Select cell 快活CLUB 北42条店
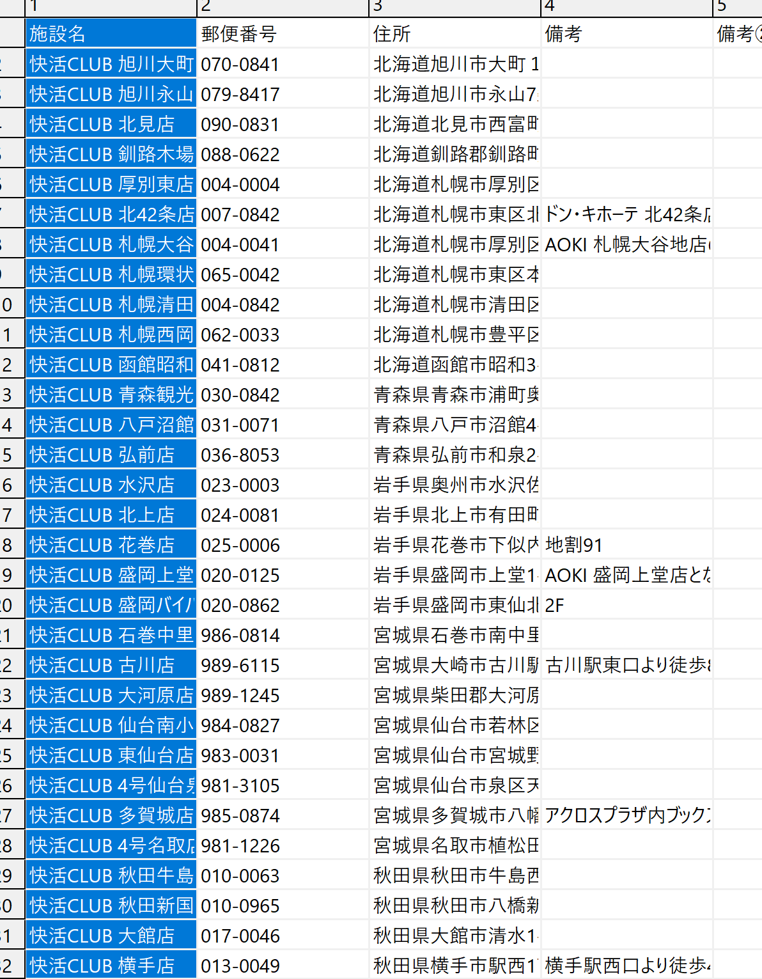 click(x=111, y=214)
